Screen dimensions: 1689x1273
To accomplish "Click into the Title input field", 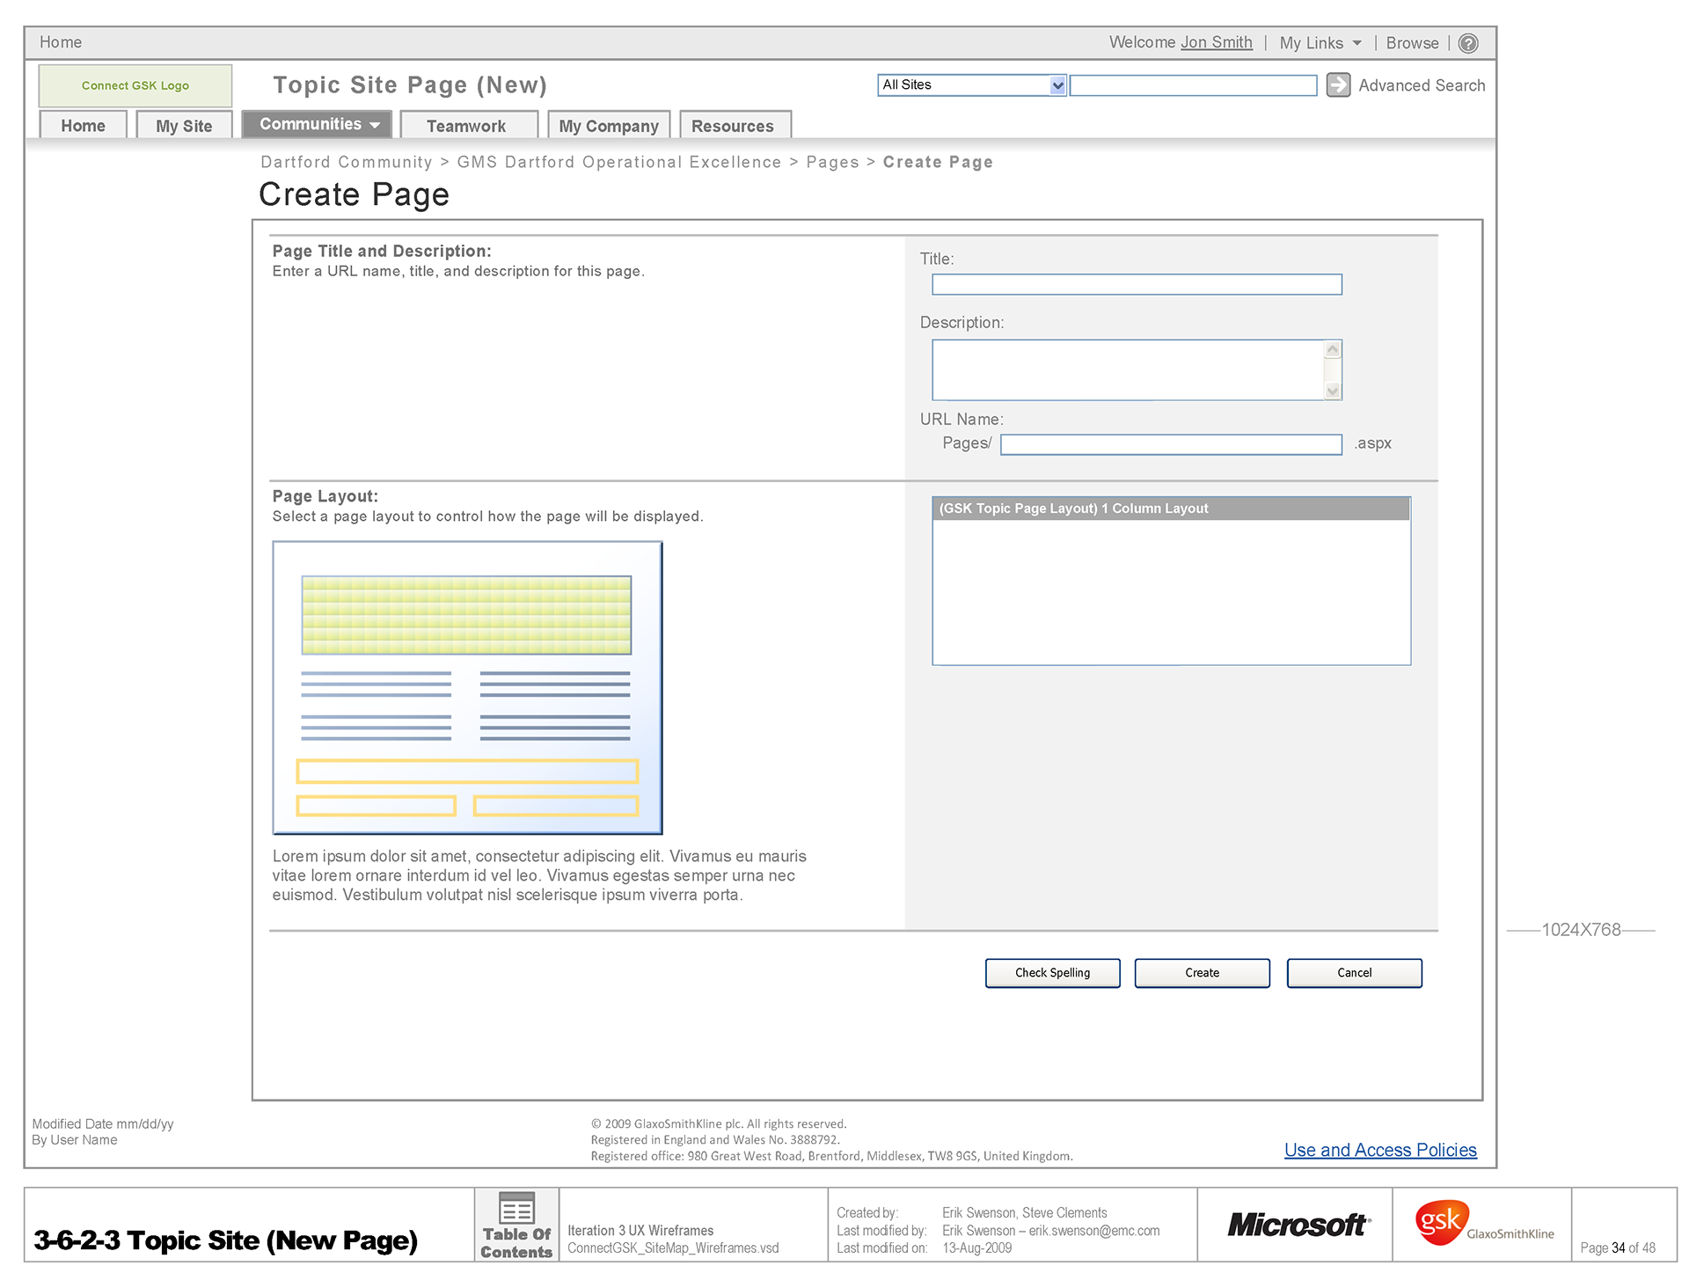I will pos(1136,284).
